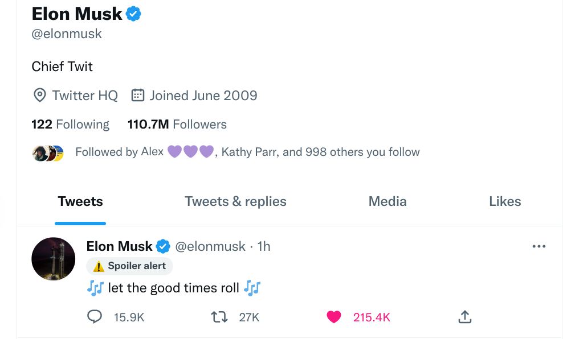Retweet the 'let the good times roll' tweet
The width and height of the screenshot is (563, 339).
click(219, 317)
